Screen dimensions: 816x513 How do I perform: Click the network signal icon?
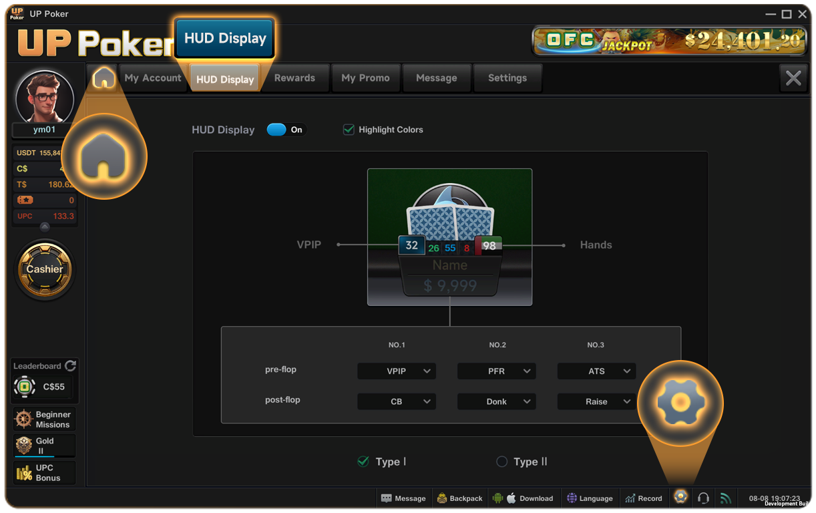725,498
